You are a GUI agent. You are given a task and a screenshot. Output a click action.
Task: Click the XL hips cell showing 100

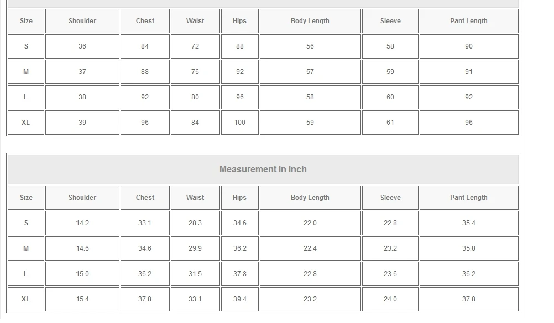(x=239, y=123)
